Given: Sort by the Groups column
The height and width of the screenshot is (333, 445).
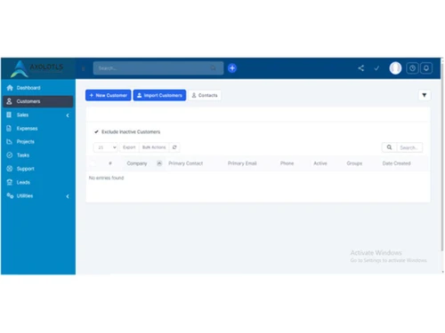Looking at the screenshot, I should point(354,163).
